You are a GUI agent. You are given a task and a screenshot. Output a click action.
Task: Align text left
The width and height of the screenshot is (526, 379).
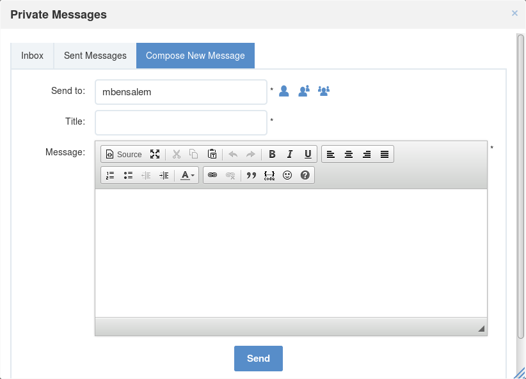pos(331,154)
